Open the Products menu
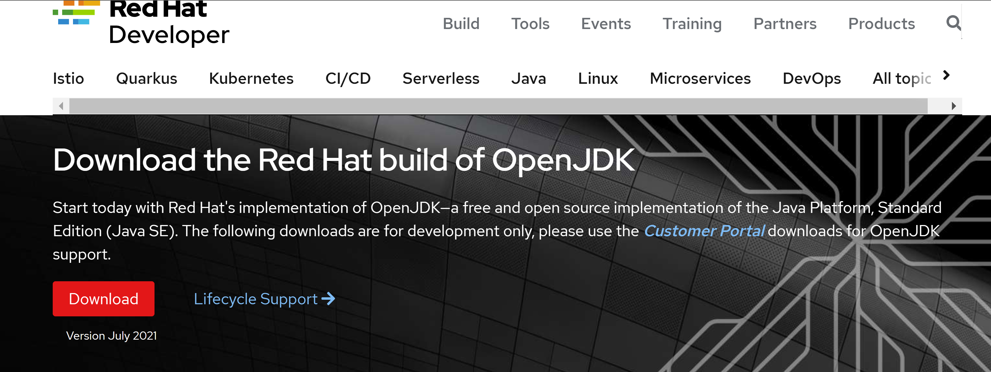The height and width of the screenshot is (372, 991). [881, 24]
